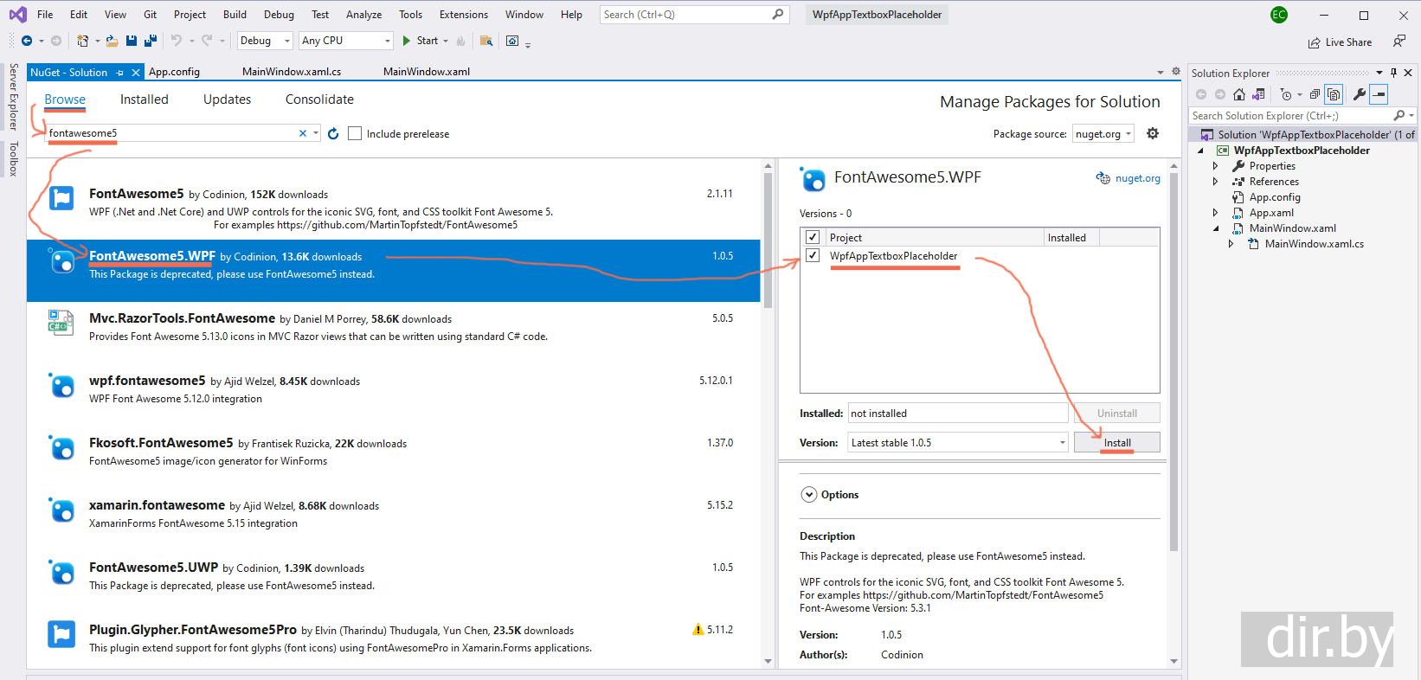Click the Save All toolbar icon

pyautogui.click(x=150, y=41)
